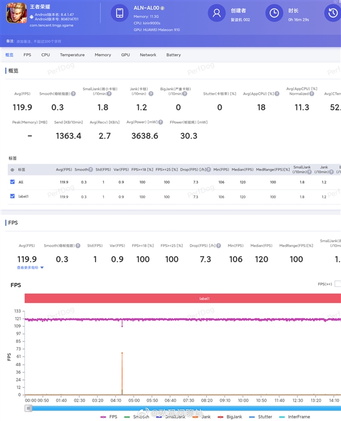
Task: Click the blue timeline range slider handle
Action: [29, 408]
